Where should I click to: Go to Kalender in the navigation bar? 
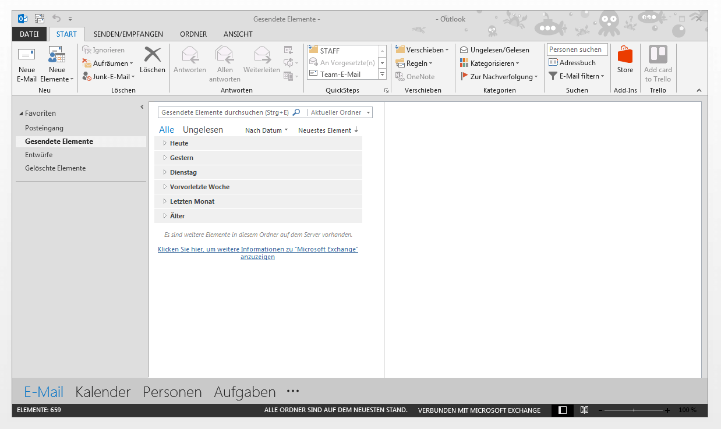click(103, 392)
